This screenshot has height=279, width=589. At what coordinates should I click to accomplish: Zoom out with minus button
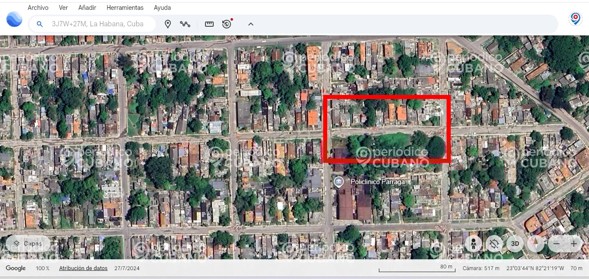[x=556, y=244]
